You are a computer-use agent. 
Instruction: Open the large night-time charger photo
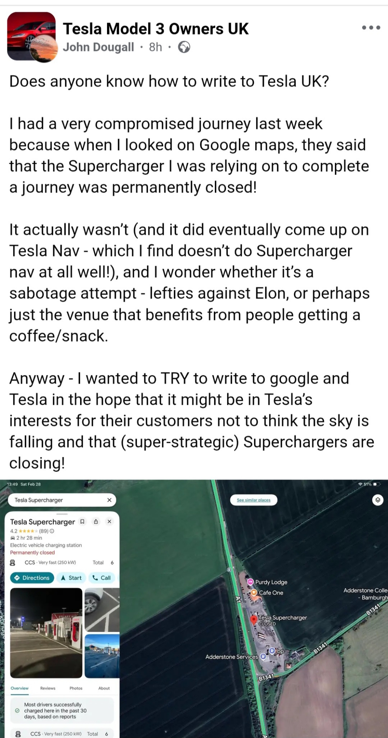(46, 633)
